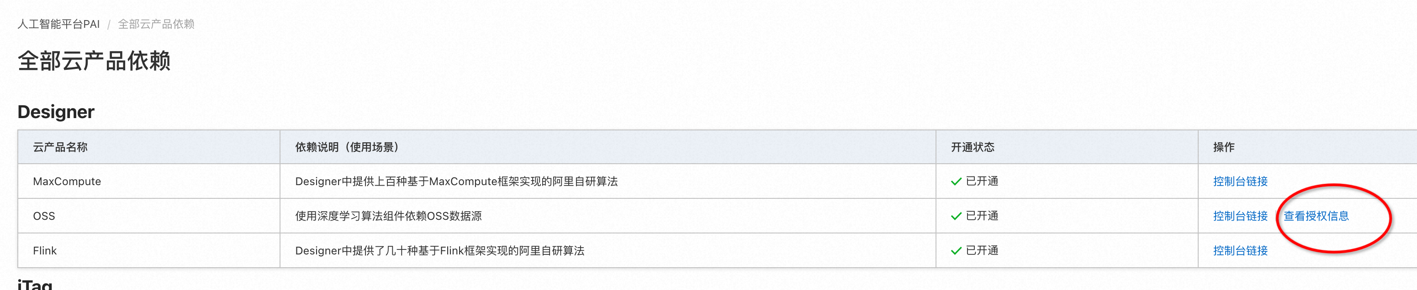Select the MaxCompute product name cell

tap(67, 181)
